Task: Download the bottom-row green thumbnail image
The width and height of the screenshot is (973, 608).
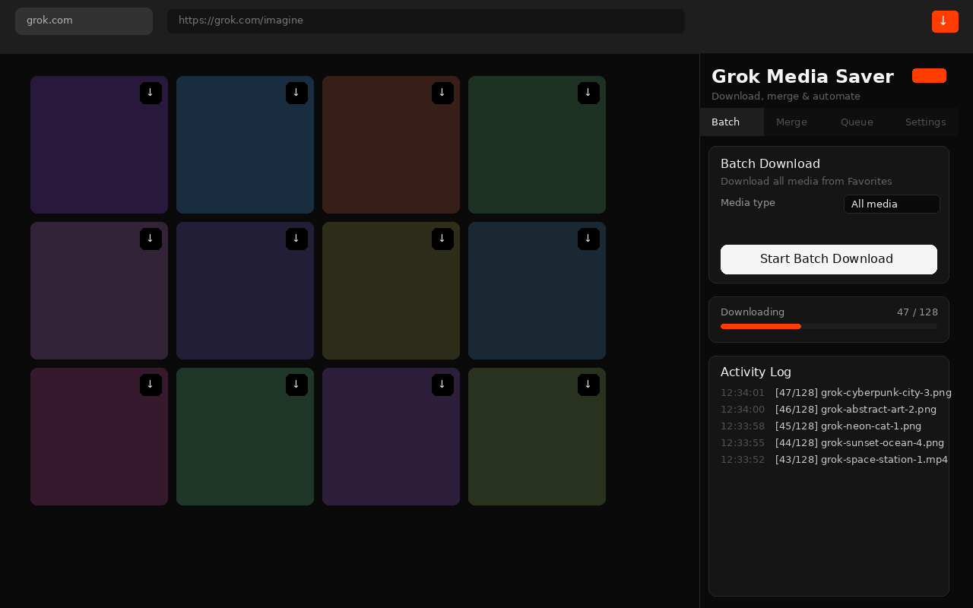Action: (296, 385)
